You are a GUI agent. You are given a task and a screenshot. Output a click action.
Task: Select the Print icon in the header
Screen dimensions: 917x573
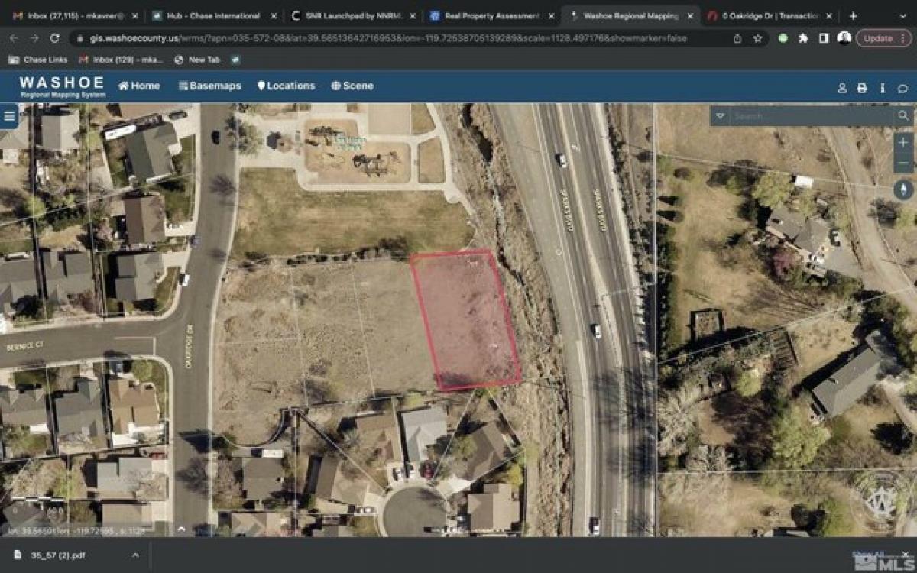(862, 87)
